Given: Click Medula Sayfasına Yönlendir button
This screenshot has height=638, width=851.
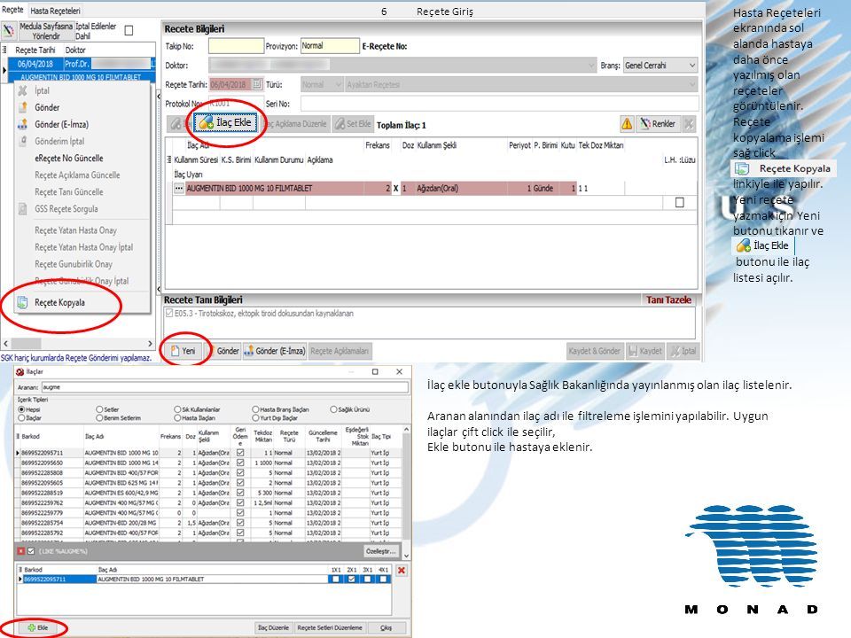Looking at the screenshot, I should (x=45, y=31).
